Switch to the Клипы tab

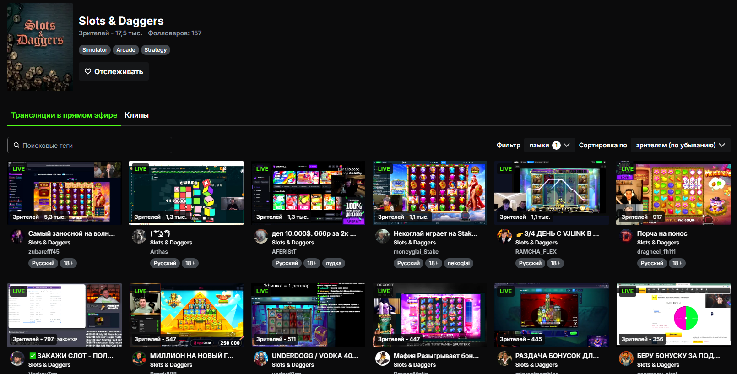coord(136,115)
